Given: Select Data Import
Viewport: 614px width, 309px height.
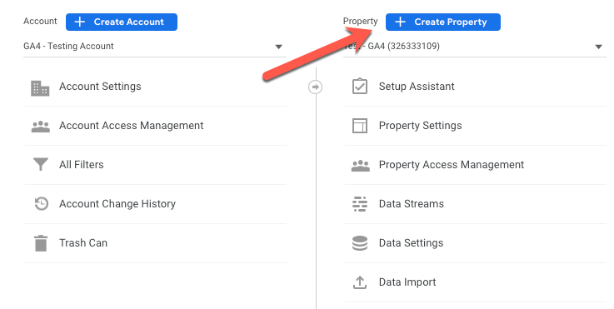Looking at the screenshot, I should [x=476, y=282].
